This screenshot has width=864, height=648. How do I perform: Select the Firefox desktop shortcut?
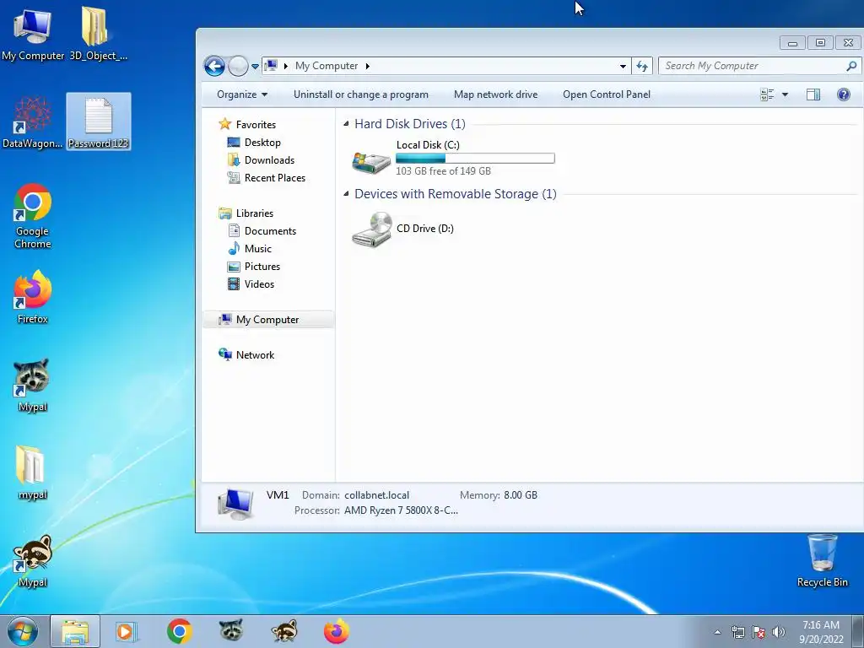point(33,297)
